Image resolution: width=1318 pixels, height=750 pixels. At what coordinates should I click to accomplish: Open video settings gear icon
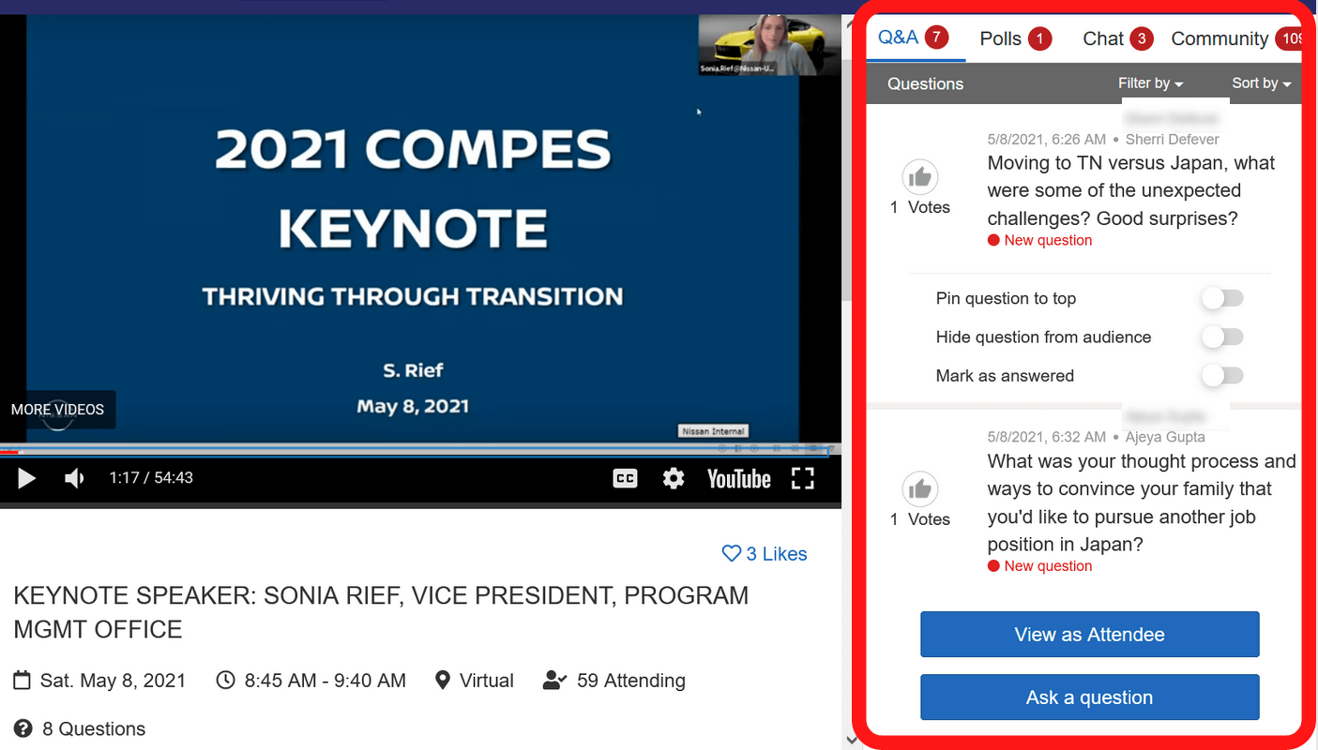[673, 479]
